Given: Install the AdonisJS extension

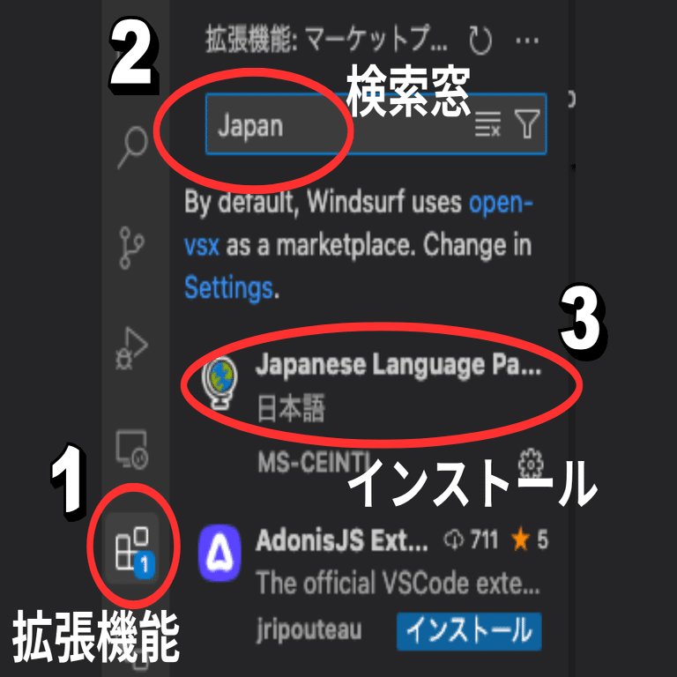Looking at the screenshot, I should click(469, 631).
